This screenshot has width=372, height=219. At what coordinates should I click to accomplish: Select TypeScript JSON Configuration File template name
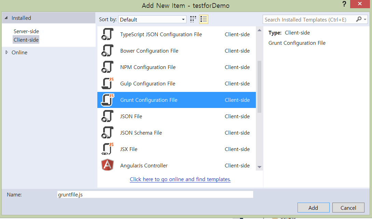tap(161, 35)
